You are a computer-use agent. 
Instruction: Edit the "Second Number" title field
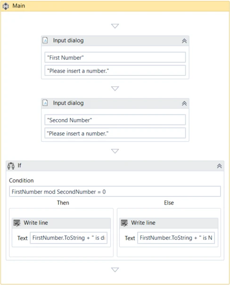pos(115,120)
